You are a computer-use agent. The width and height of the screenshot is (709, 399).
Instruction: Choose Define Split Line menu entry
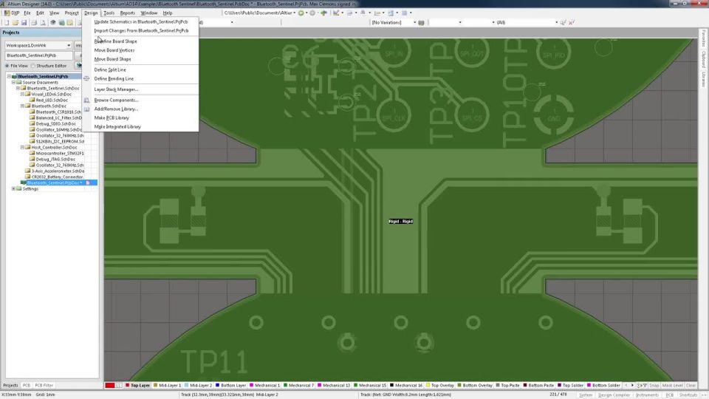(x=110, y=69)
